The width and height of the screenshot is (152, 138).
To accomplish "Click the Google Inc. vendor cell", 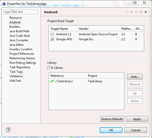I will coord(86,39).
